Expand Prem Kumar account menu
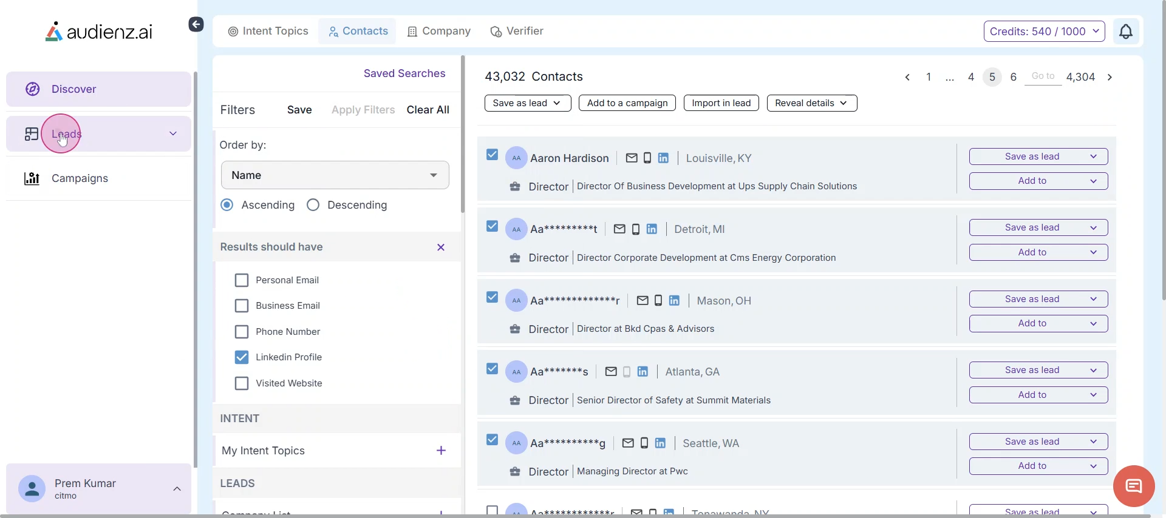This screenshot has width=1166, height=518. (x=177, y=489)
